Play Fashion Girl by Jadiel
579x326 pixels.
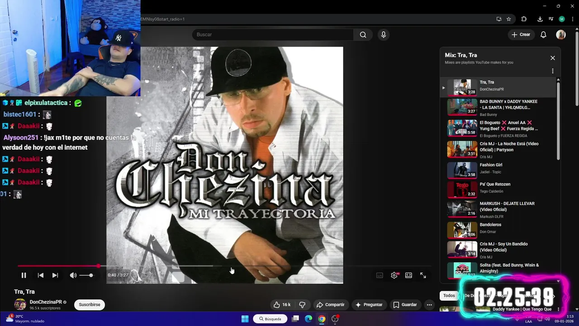coord(498,170)
